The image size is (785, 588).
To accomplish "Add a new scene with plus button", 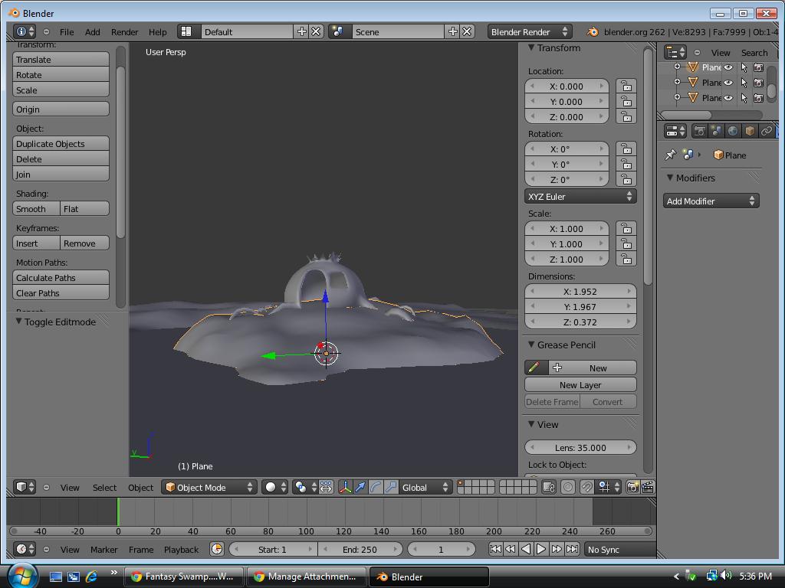I will pos(452,31).
